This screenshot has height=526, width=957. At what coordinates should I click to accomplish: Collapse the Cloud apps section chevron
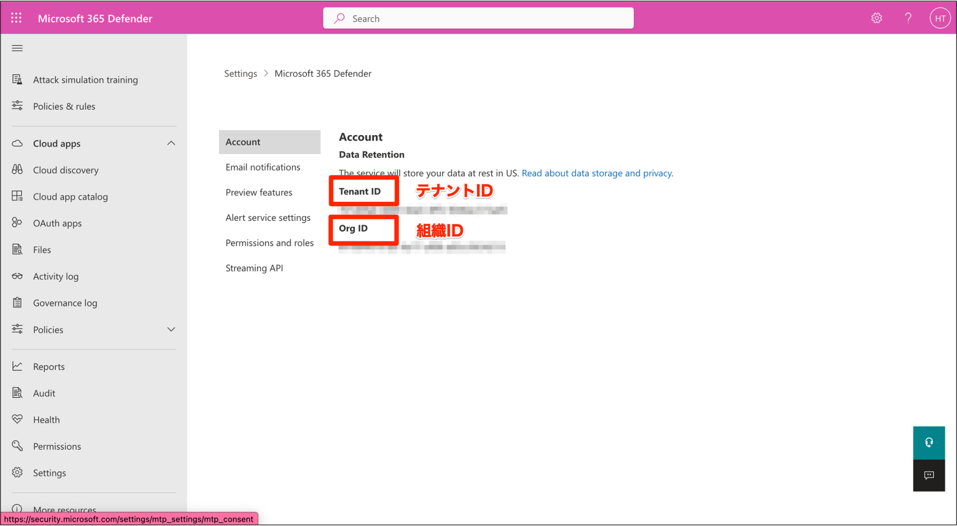tap(171, 143)
